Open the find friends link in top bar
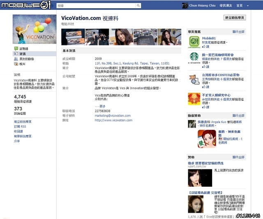 226,5
